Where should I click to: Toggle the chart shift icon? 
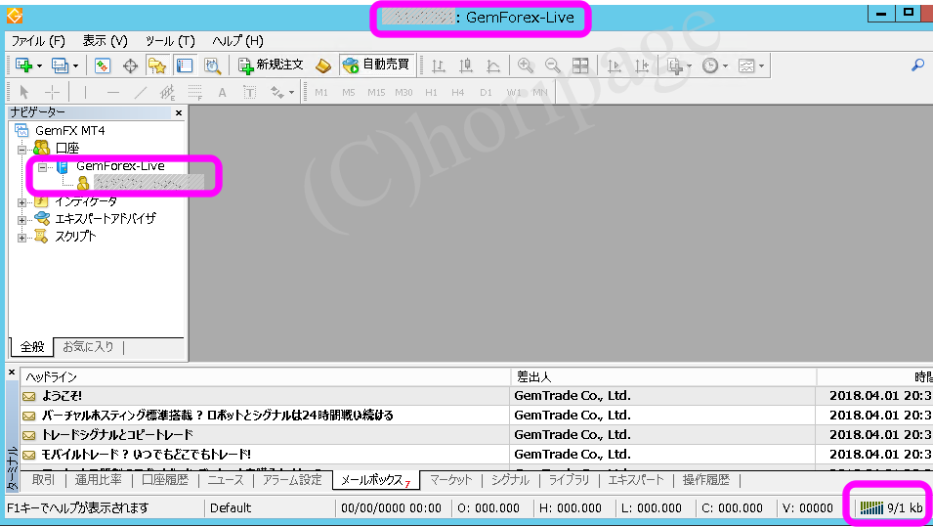click(642, 66)
